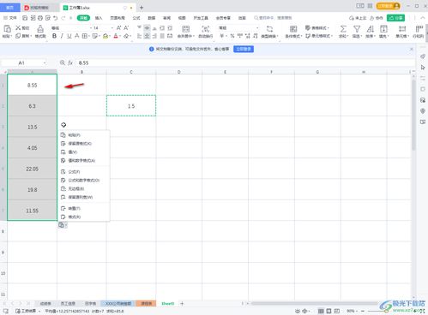Open the fill color dropdown arrow
Viewport: 428px width, 315px height.
111,36
